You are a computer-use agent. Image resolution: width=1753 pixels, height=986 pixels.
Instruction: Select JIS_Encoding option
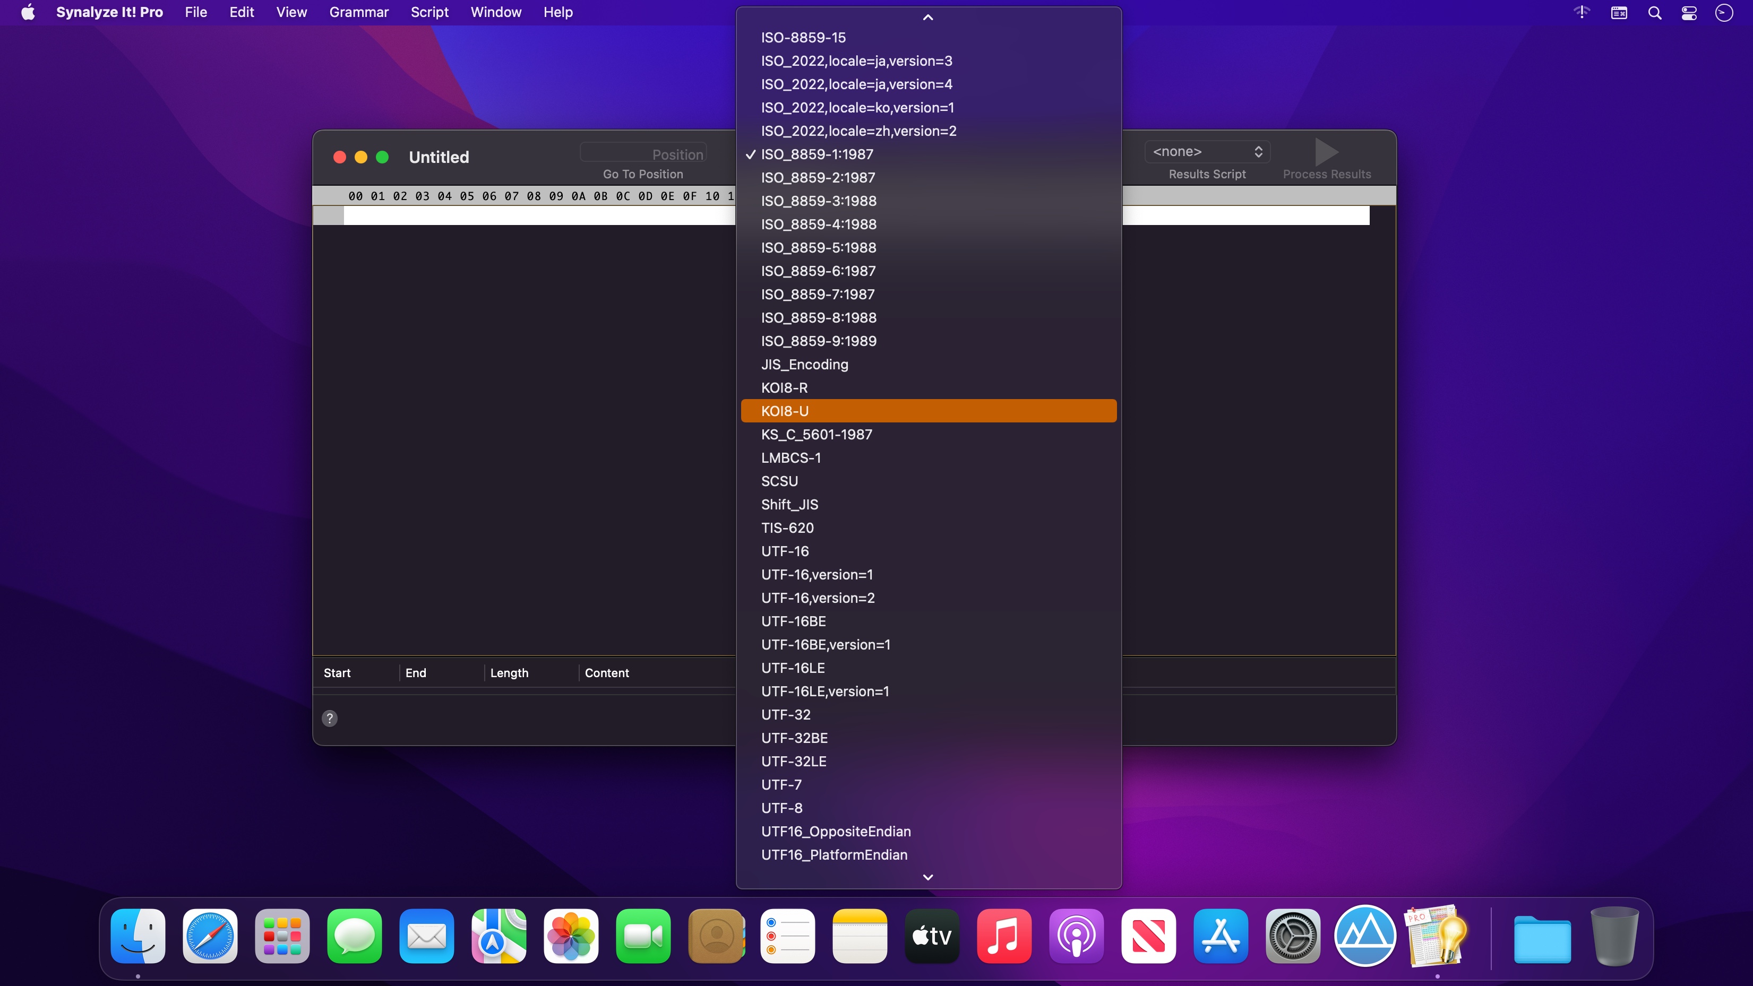click(x=928, y=365)
